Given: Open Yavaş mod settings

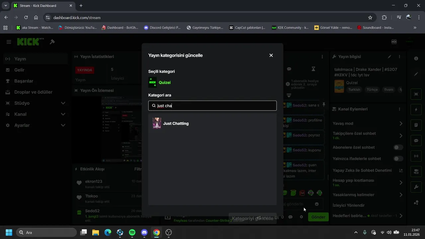Looking at the screenshot, I should 368,123.
